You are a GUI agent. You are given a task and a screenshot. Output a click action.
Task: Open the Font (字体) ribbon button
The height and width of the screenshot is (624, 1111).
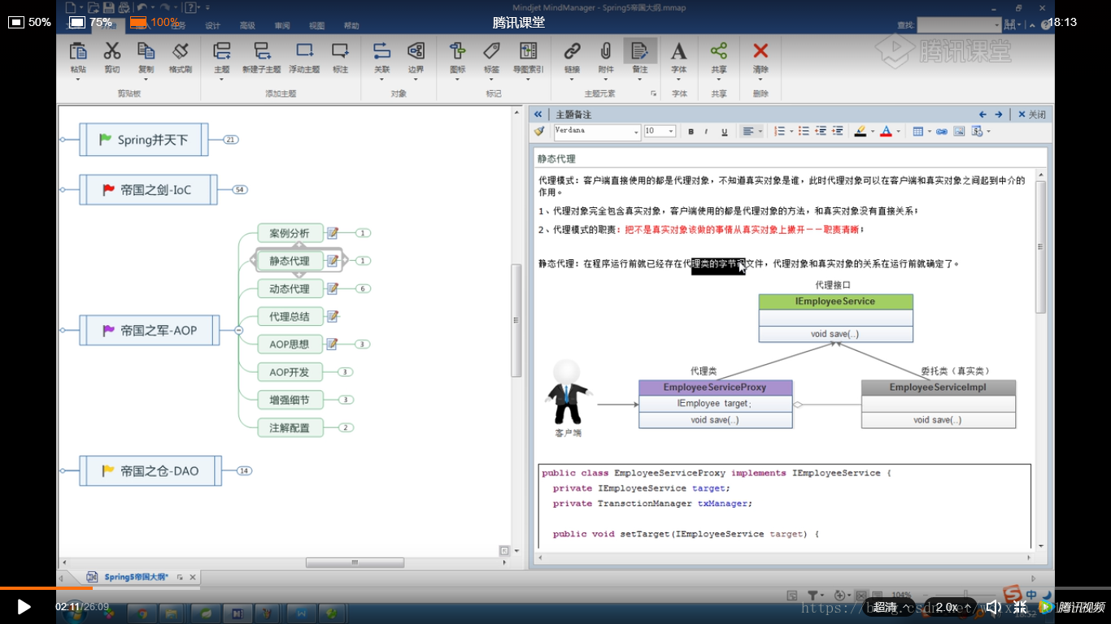click(678, 51)
